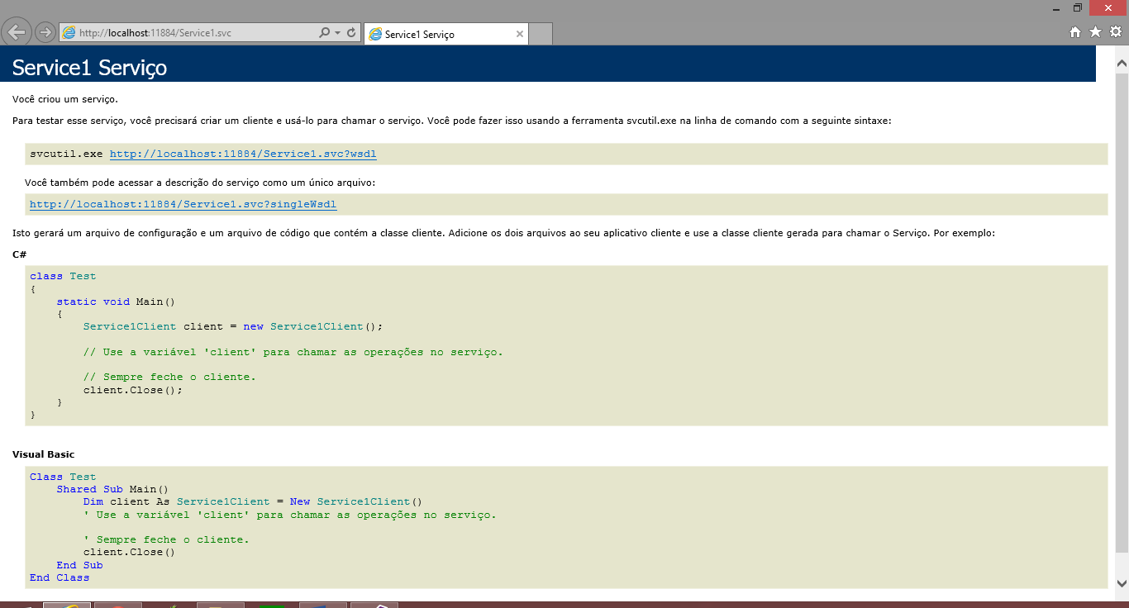Screen dimensions: 1129x608
Task: Click the 'Shared Sub Main()' code line
Action: tap(112, 489)
